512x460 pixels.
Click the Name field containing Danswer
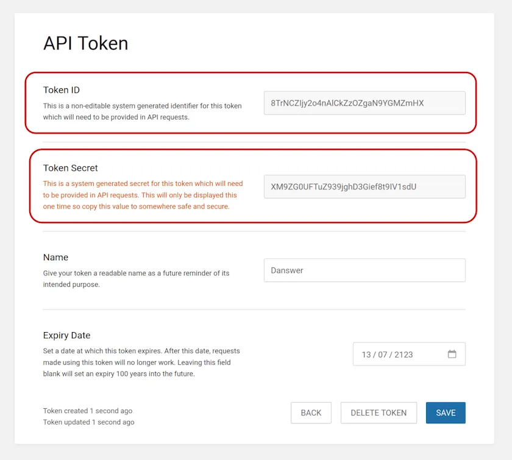[364, 270]
